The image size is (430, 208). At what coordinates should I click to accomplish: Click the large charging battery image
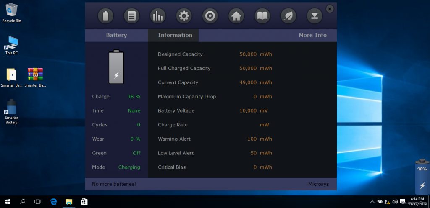click(x=116, y=67)
